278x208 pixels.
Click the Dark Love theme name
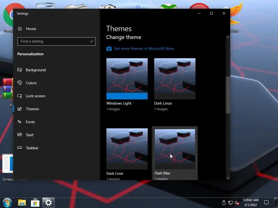coord(115,174)
